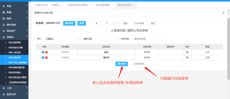Click the quantity field showing 2.09
230x99 pixels.
pos(207,58)
